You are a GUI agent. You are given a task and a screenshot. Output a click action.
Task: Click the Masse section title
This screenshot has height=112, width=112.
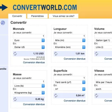pyautogui.click(x=17, y=74)
